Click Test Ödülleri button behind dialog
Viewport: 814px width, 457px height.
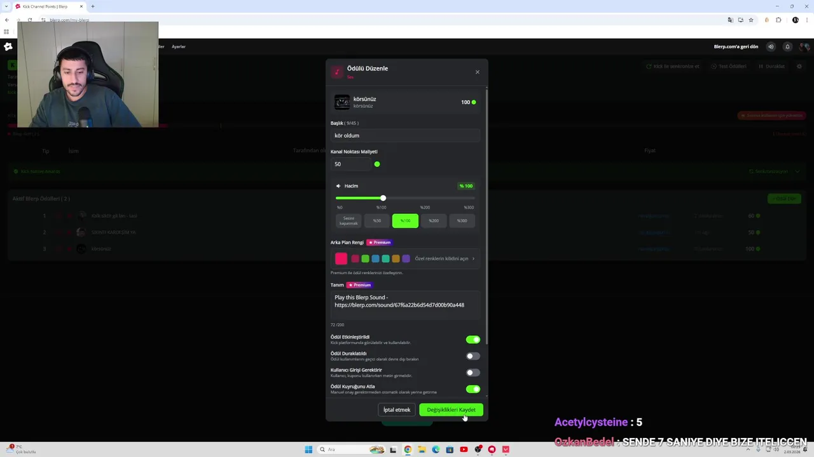[729, 66]
